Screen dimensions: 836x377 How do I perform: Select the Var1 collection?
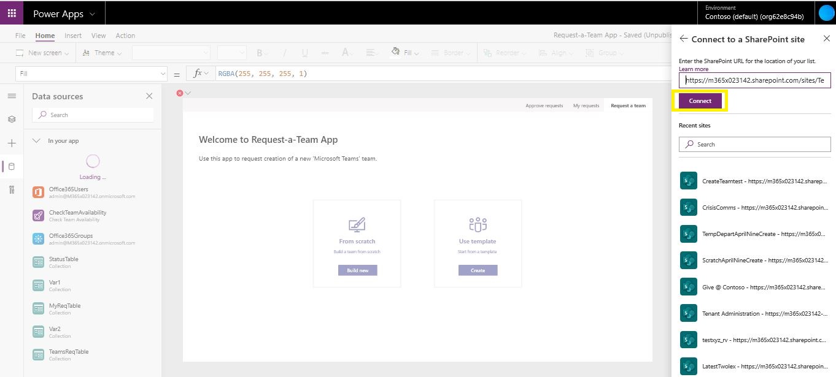93,286
